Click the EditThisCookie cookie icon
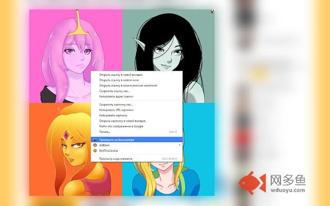The image size is (330, 206). click(95, 150)
